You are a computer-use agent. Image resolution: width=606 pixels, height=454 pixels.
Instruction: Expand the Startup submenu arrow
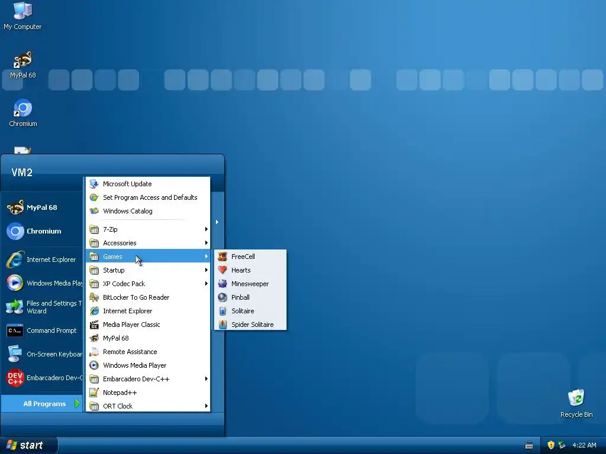[x=207, y=270]
